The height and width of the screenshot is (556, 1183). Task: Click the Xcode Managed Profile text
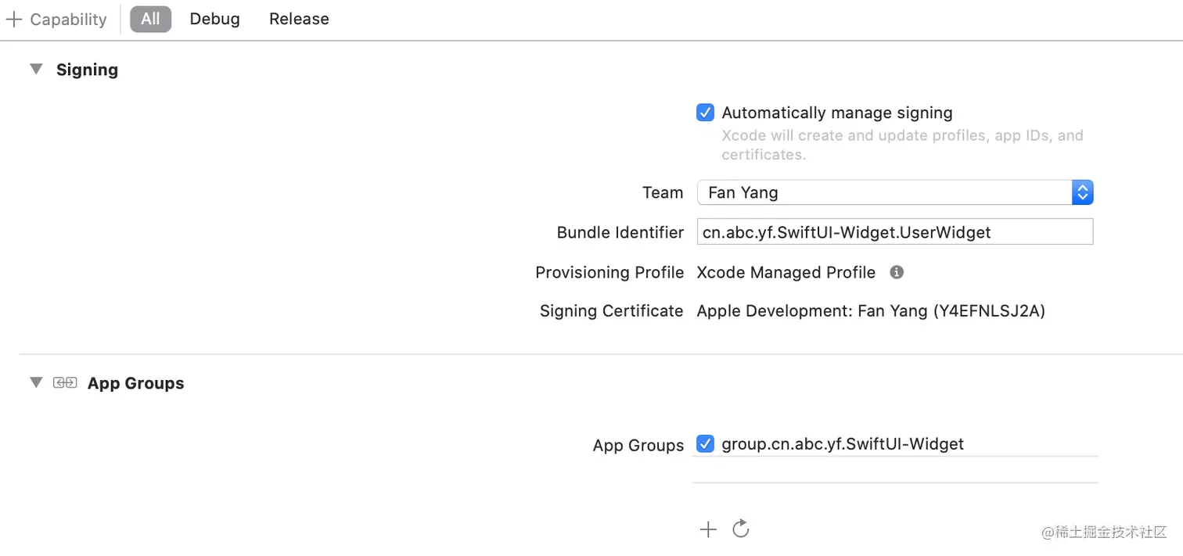786,272
